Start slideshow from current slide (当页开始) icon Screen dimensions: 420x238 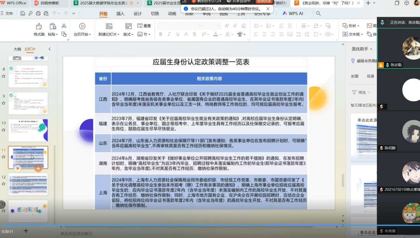(82, 26)
